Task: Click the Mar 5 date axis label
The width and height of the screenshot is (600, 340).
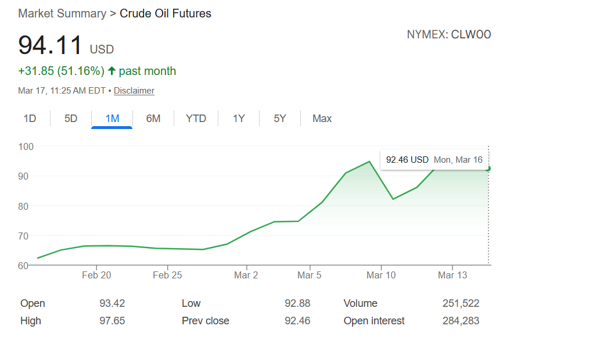Action: click(x=309, y=275)
